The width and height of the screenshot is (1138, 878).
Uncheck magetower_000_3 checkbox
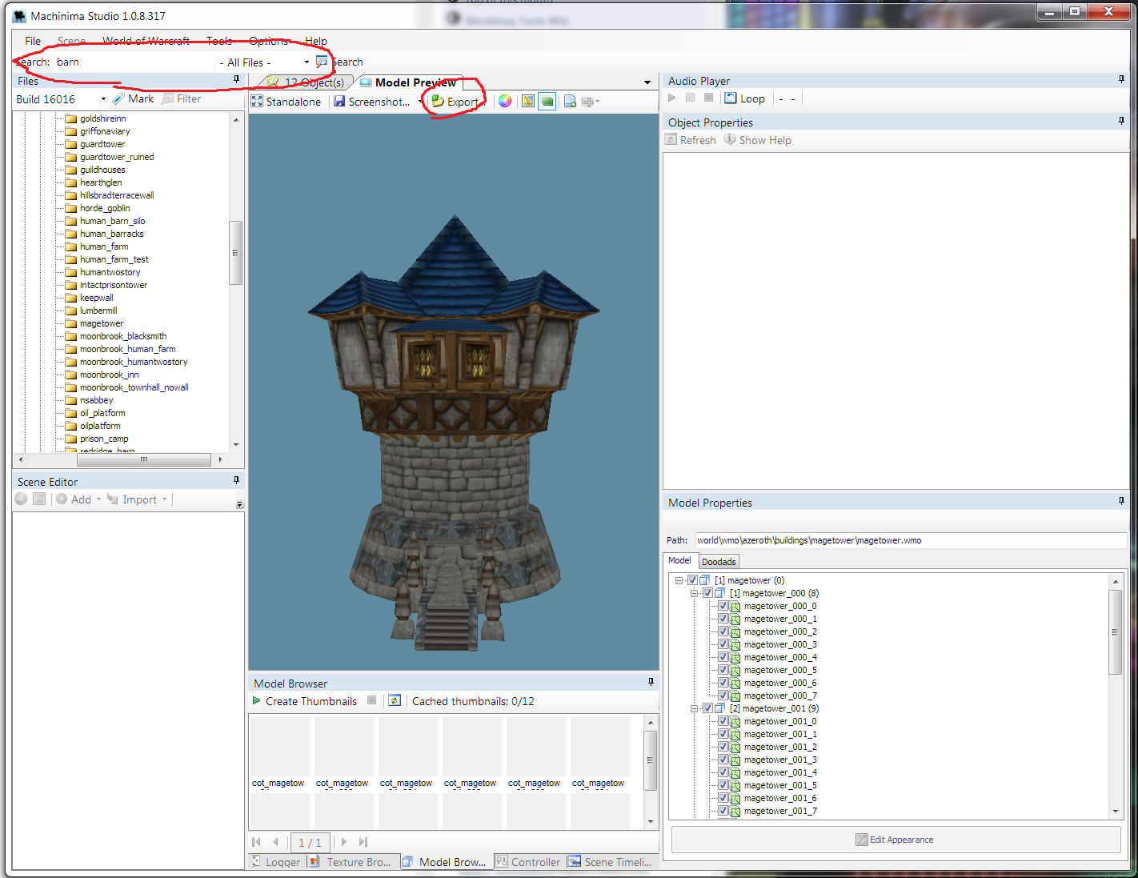723,644
